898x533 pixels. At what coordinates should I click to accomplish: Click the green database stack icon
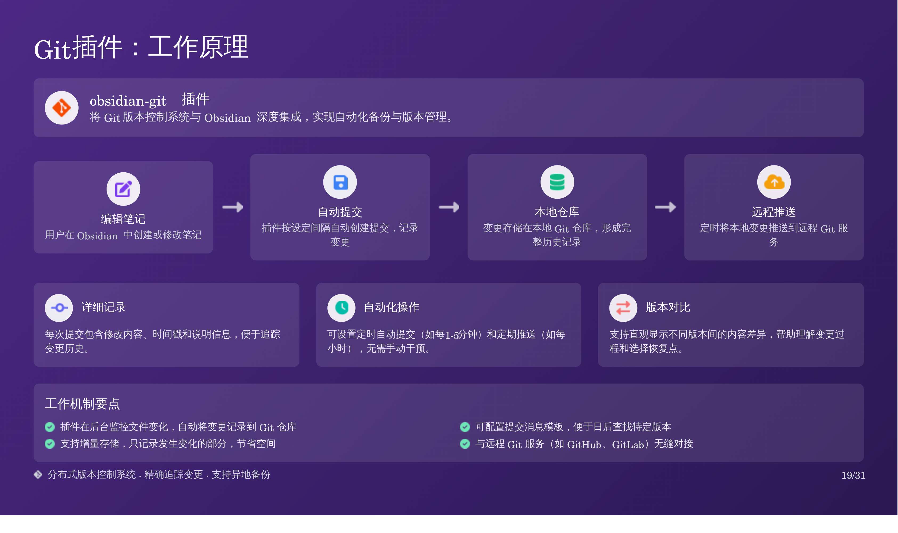pos(557,182)
